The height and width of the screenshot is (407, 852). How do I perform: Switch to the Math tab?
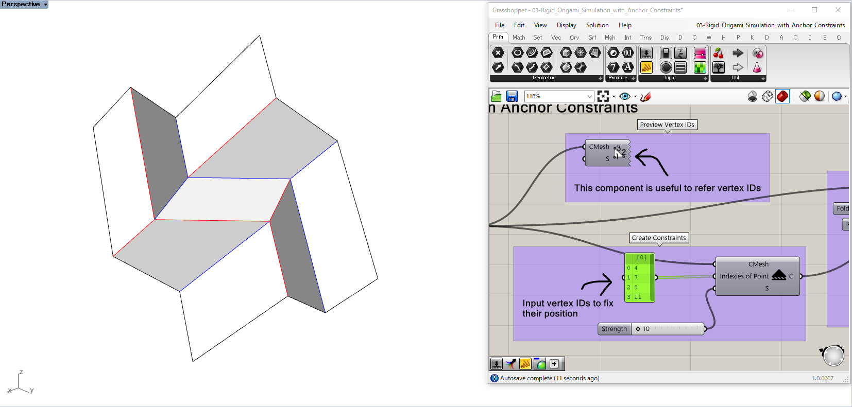519,38
